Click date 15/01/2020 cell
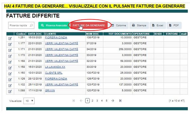The image size is (190, 114). pyautogui.click(x=35, y=67)
